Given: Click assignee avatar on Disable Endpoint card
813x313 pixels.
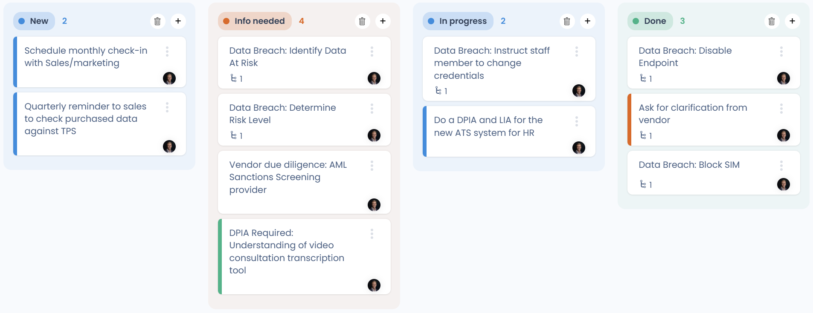Looking at the screenshot, I should (784, 78).
